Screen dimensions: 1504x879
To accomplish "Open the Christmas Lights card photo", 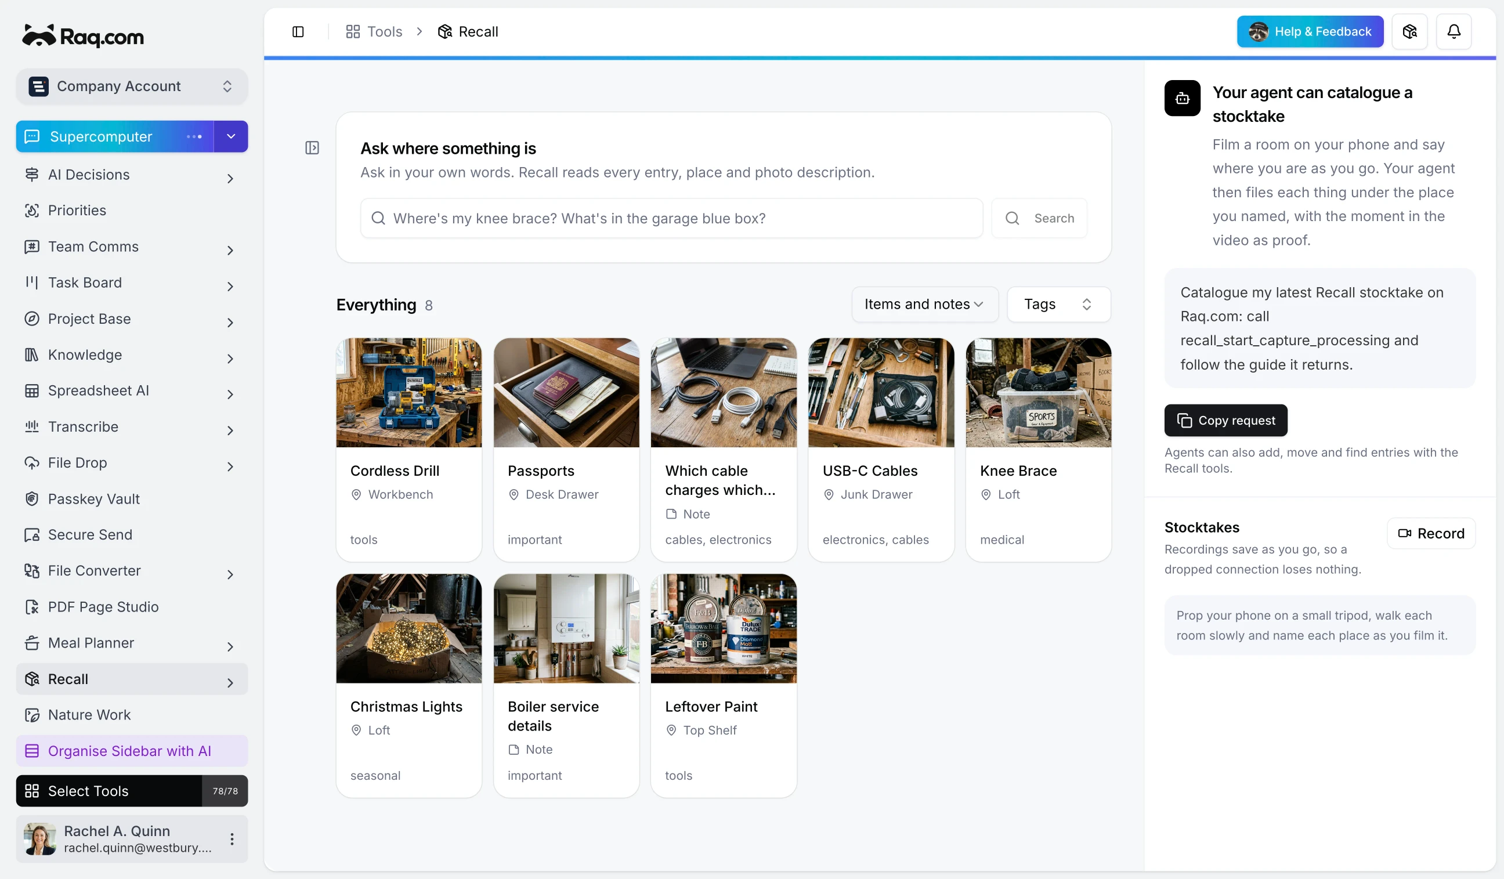I will click(x=409, y=629).
